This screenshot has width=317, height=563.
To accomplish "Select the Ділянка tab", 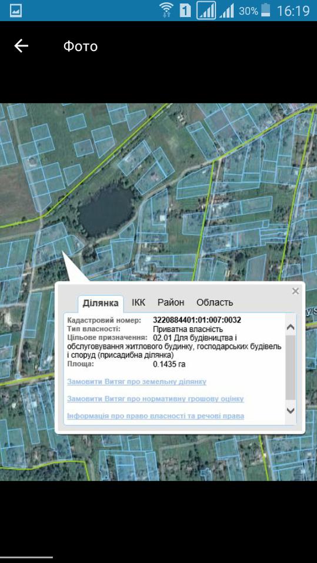I will tap(101, 303).
